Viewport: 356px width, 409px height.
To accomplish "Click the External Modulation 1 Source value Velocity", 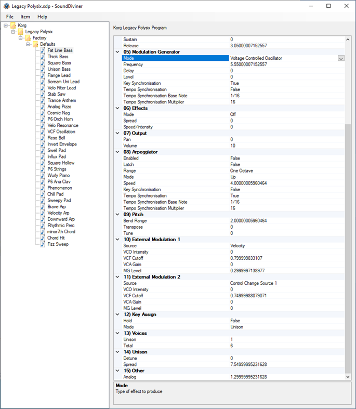I will coord(238,246).
